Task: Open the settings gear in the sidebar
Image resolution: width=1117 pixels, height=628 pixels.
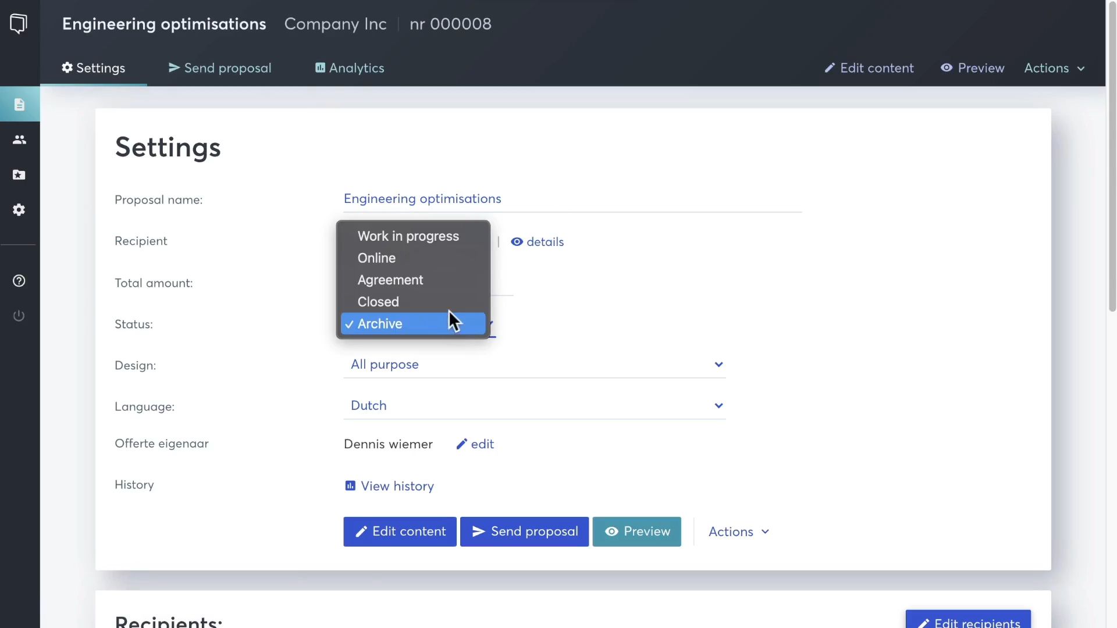Action: point(19,209)
